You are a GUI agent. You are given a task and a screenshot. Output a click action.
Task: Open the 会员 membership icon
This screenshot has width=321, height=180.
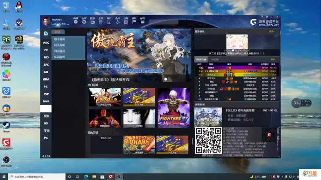pyautogui.click(x=118, y=22)
